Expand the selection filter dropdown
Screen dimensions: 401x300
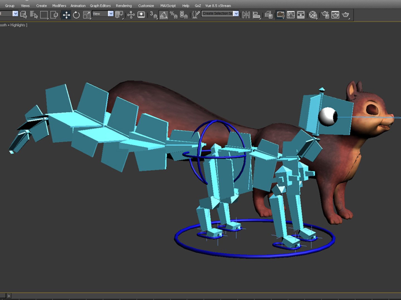point(15,13)
